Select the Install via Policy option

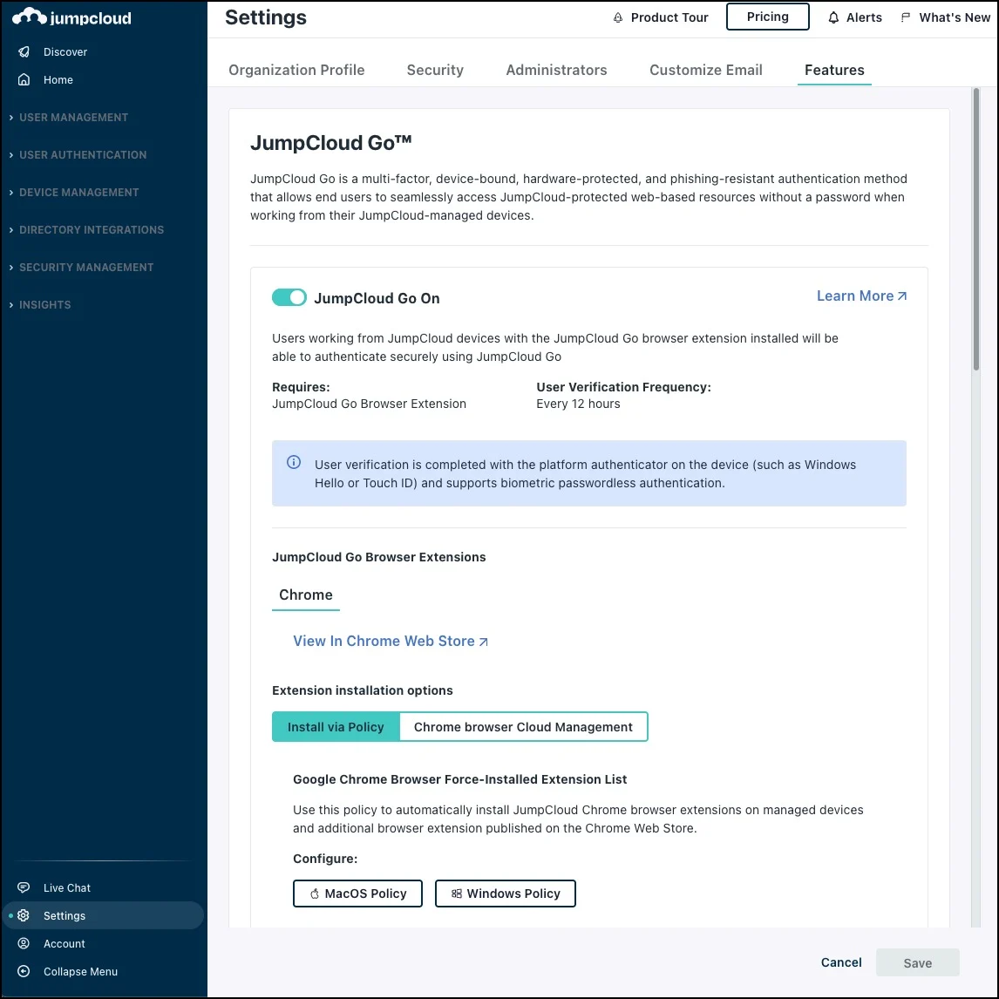coord(336,727)
